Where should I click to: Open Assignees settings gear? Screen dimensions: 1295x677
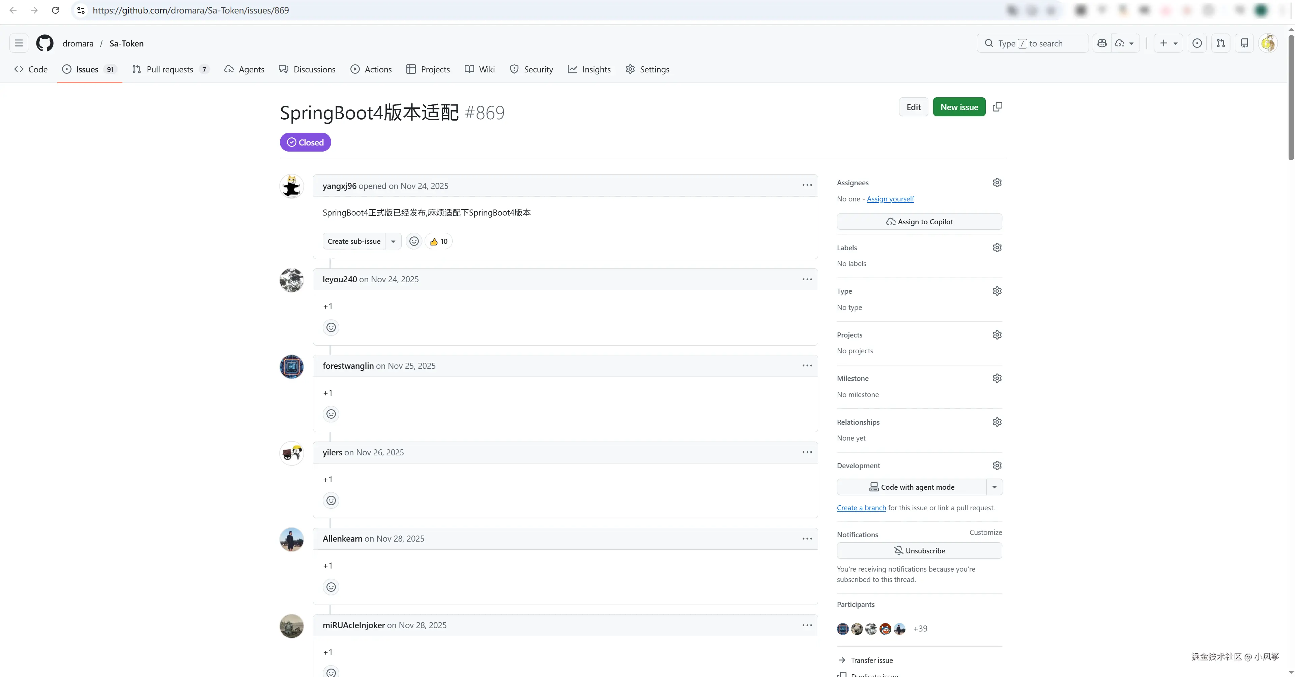click(997, 183)
